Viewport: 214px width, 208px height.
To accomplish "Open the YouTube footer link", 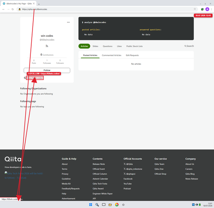I will pyautogui.click(x=128, y=184).
